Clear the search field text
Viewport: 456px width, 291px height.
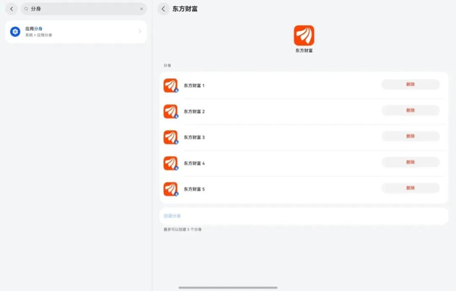point(142,9)
